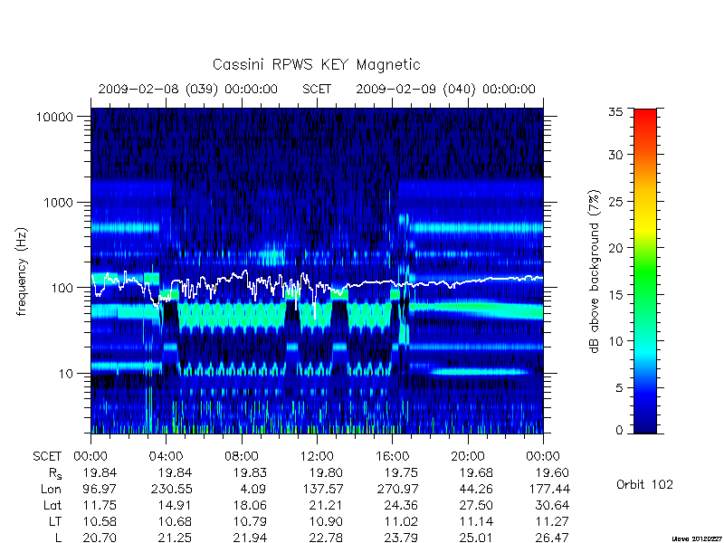Click the local time value "11.14"
The height and width of the screenshot is (543, 724).
pos(477,522)
